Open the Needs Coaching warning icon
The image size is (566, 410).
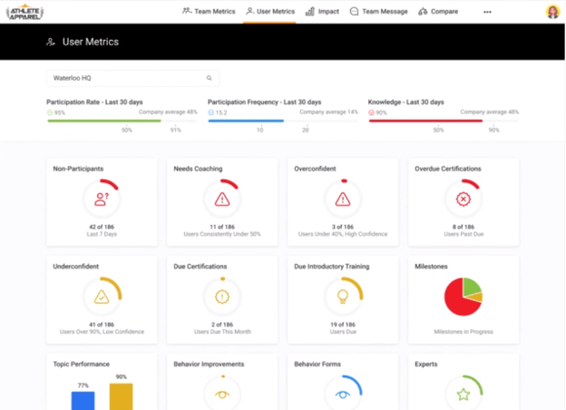coord(222,199)
